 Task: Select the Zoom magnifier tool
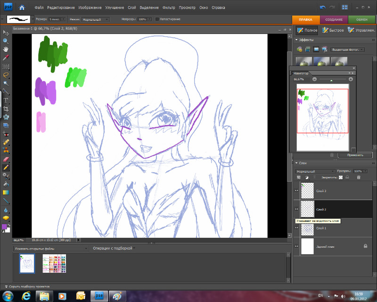pos(6,41)
